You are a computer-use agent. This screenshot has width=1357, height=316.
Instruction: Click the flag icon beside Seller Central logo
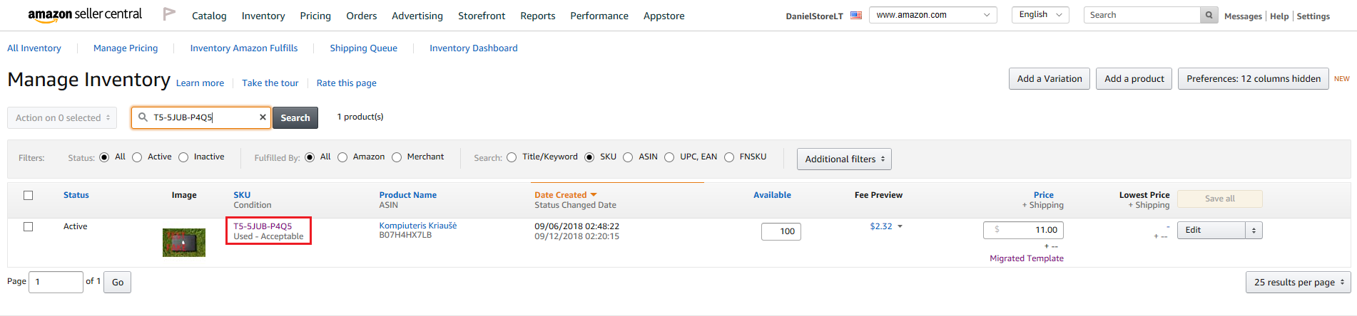point(169,14)
